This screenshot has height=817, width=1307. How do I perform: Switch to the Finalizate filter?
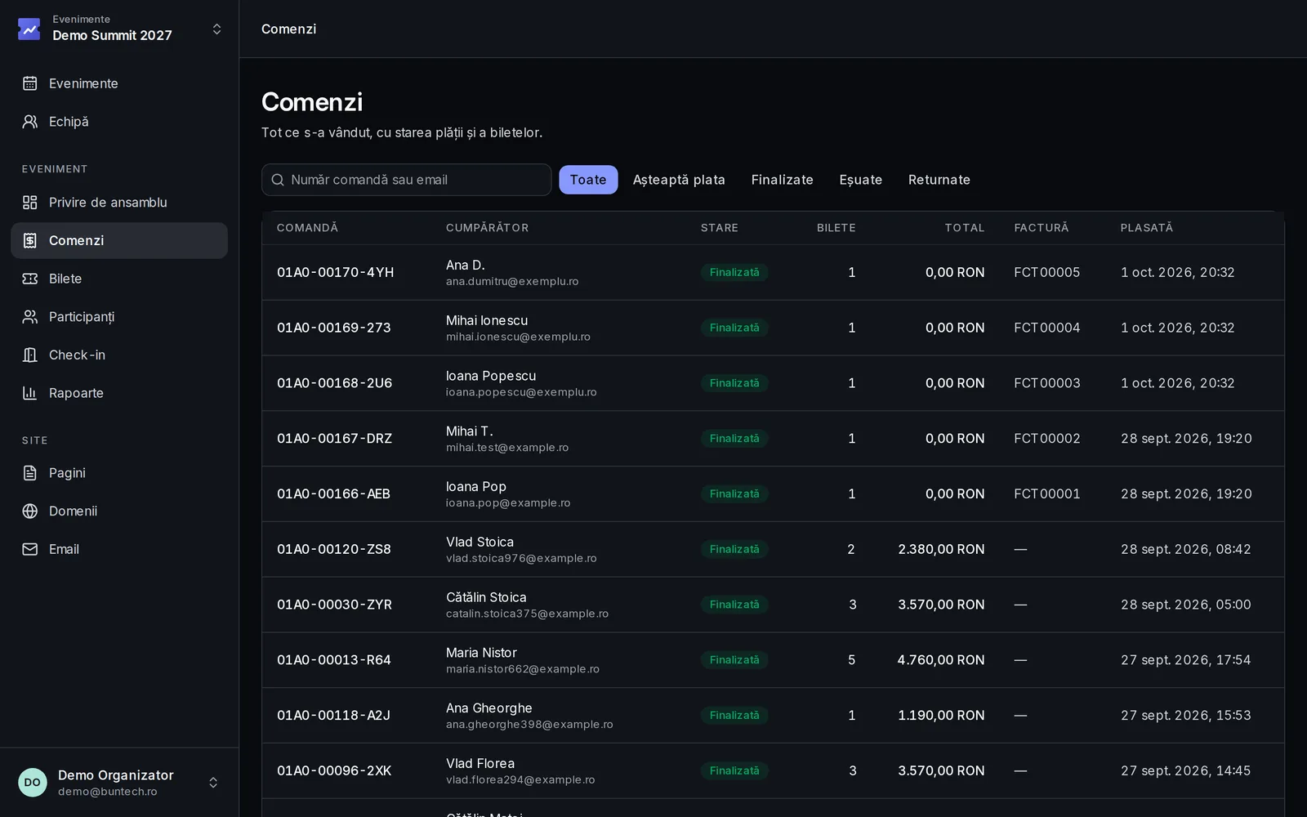(x=783, y=180)
